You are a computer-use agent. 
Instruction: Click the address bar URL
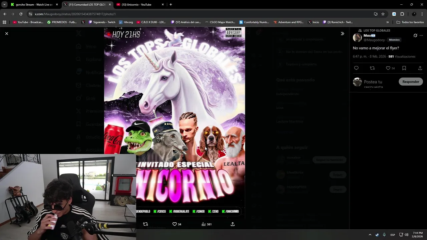click(x=75, y=14)
